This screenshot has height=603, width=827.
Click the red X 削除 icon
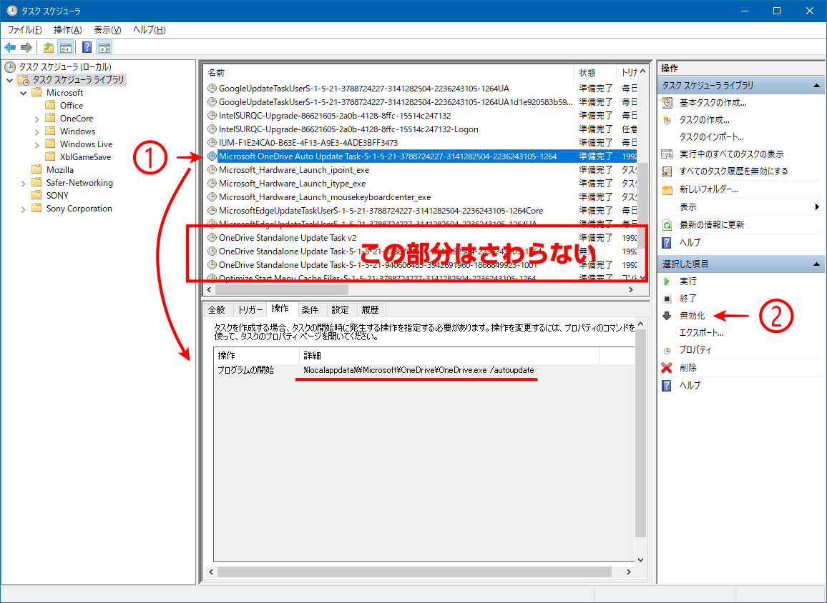[x=667, y=368]
